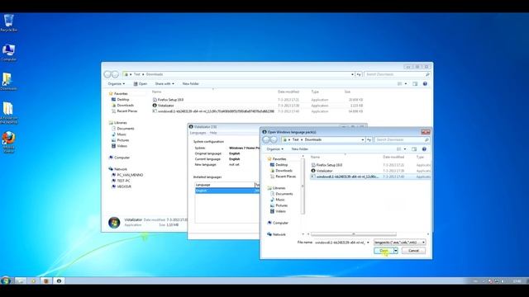The width and height of the screenshot is (529, 297).
Task: Expand view options arrow in Open dialog
Action: [405, 148]
